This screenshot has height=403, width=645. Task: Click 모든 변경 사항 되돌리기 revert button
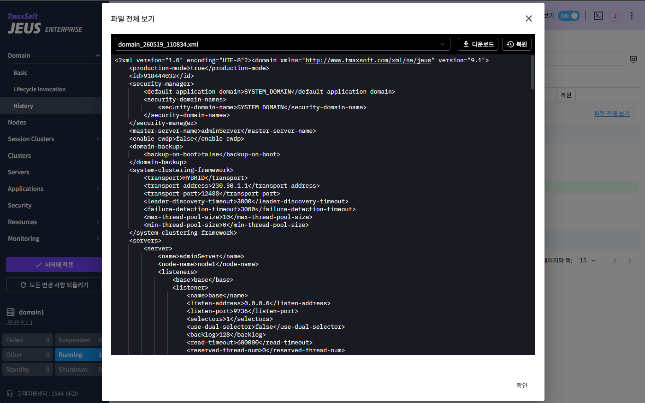(54, 285)
